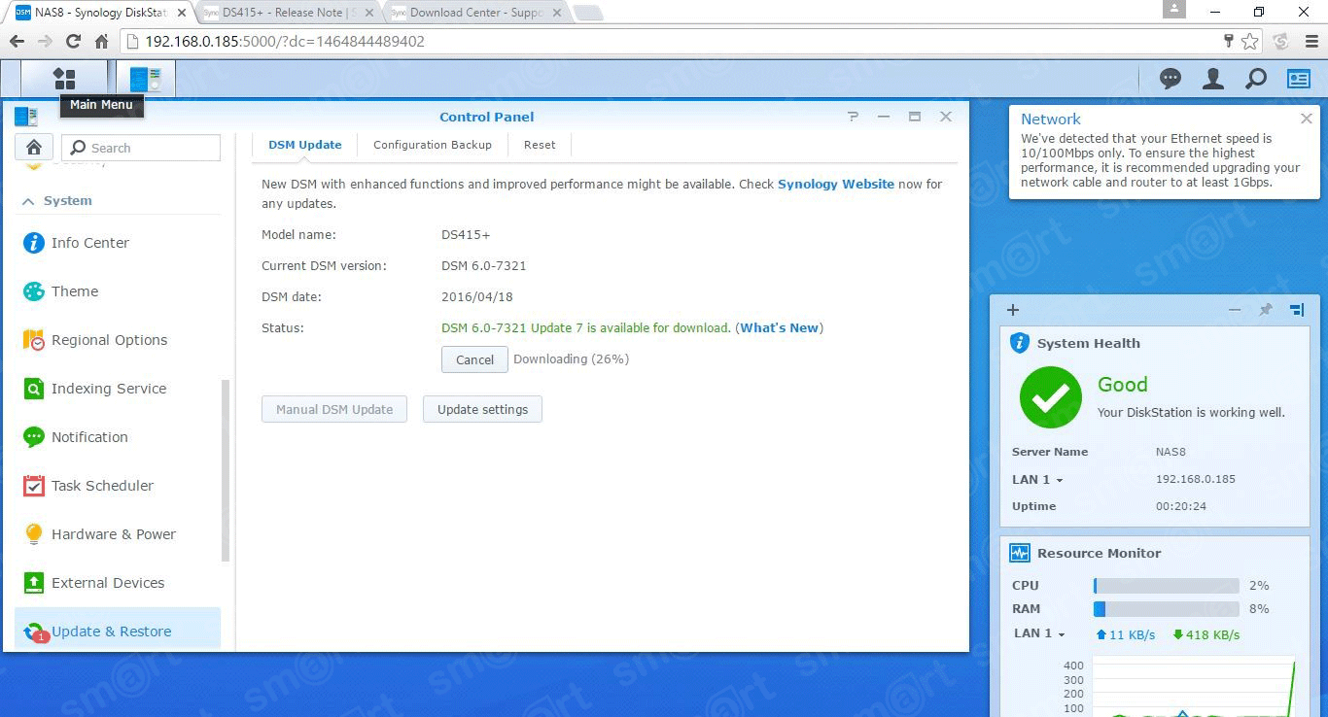Screen dimensions: 1328x717
Task: Toggle the widgets panel icon
Action: [1299, 79]
